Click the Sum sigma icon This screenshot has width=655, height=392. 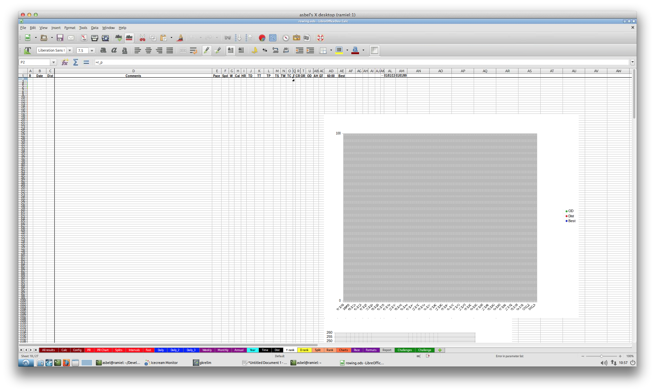(x=76, y=62)
